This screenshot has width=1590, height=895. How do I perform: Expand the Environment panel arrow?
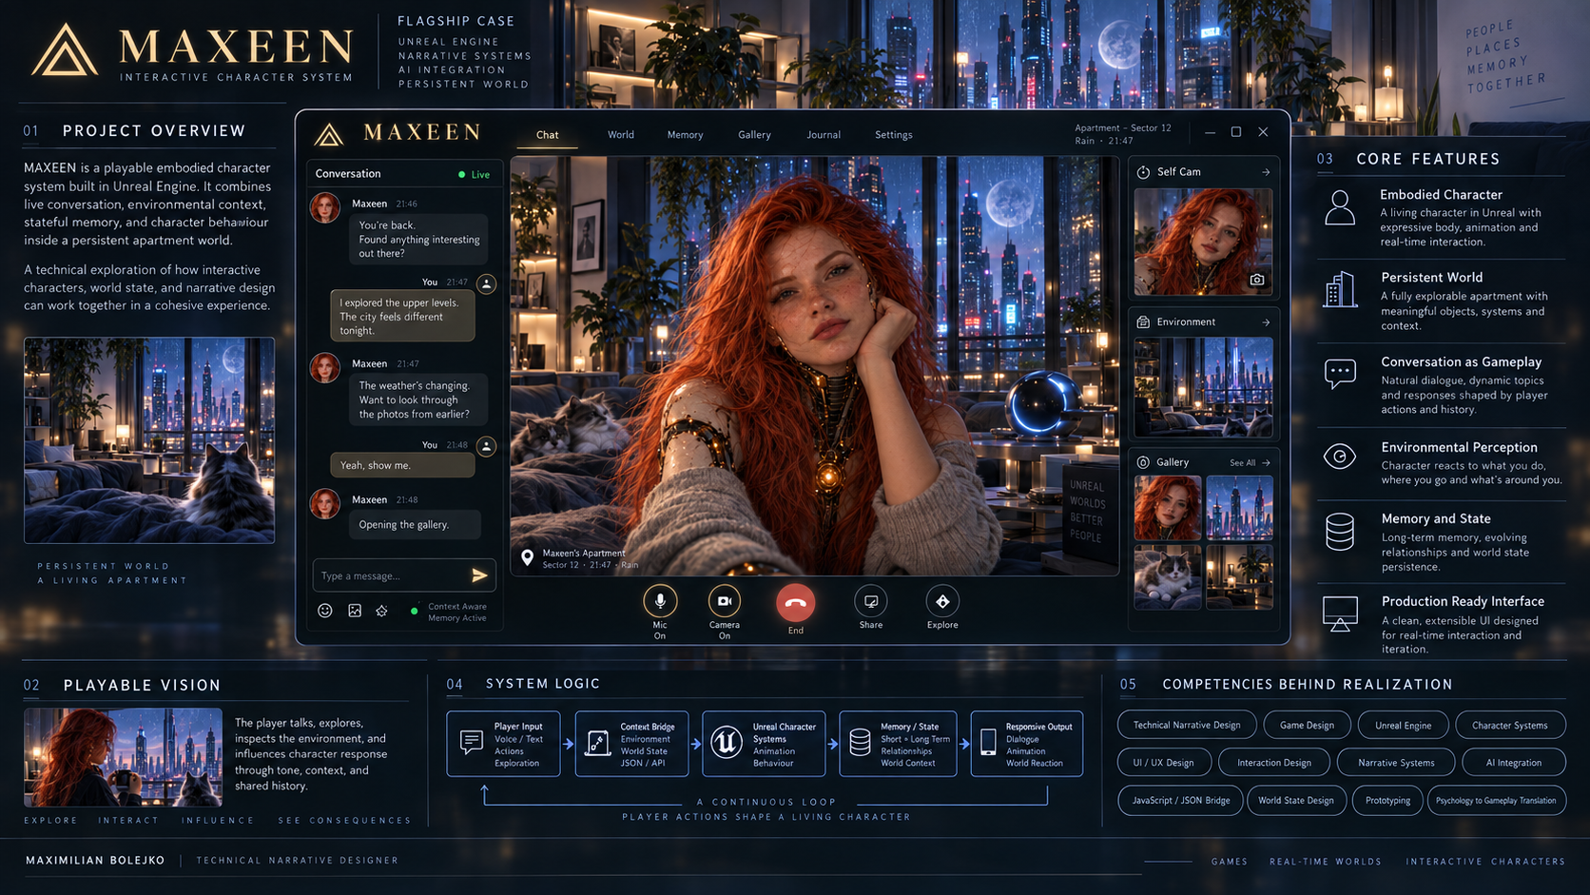pyautogui.click(x=1266, y=322)
